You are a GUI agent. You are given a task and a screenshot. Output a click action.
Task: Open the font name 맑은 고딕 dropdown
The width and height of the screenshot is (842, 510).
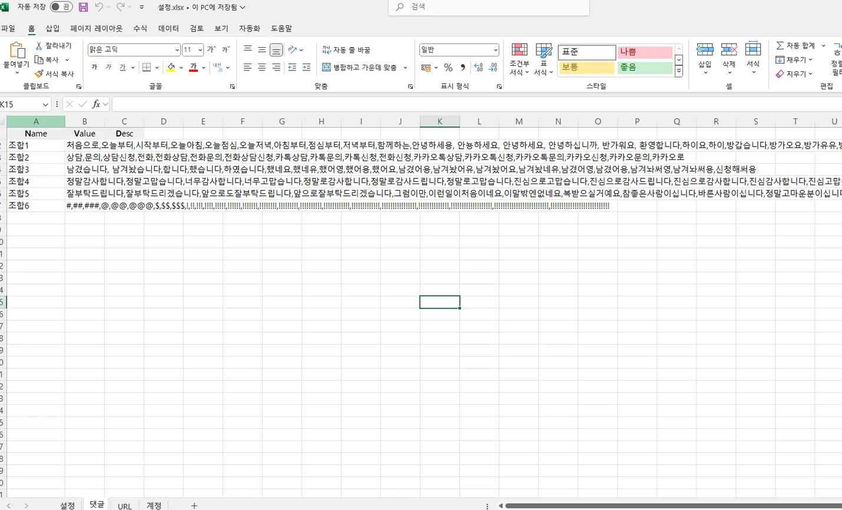177,50
